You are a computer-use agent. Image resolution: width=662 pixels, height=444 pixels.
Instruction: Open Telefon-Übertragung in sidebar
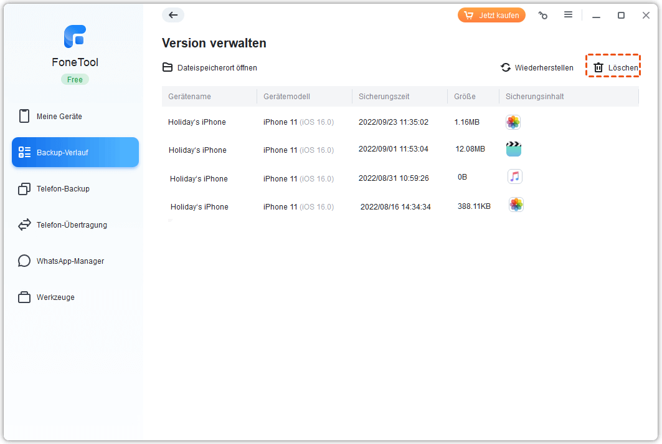click(72, 225)
